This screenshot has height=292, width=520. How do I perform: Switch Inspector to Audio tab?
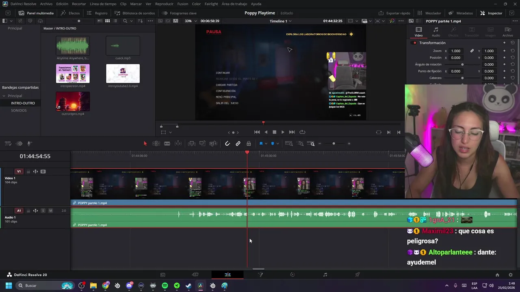pos(435,32)
